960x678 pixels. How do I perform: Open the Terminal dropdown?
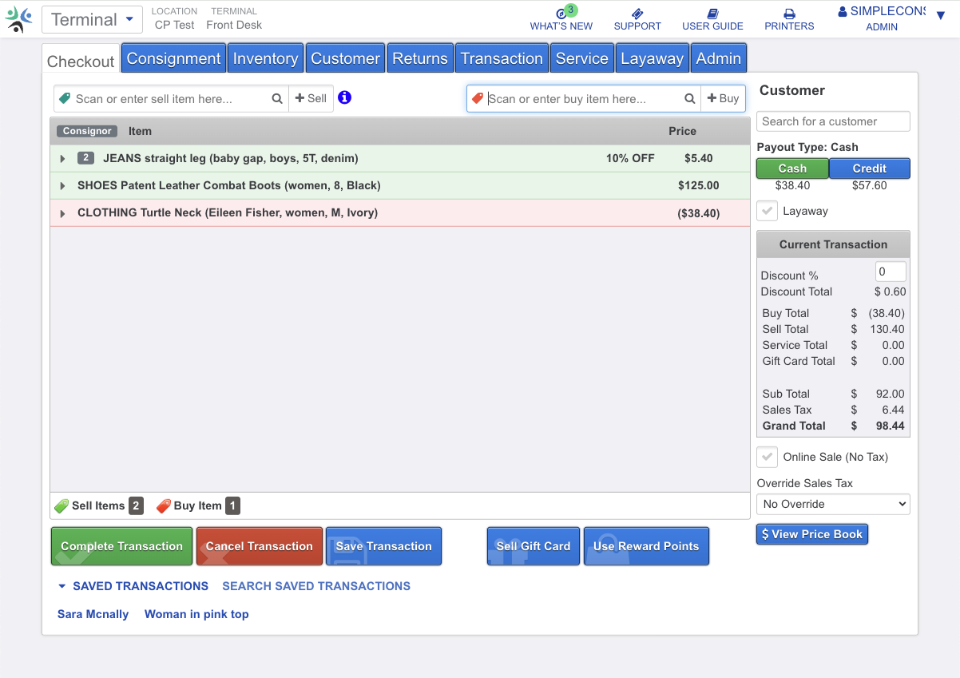click(91, 18)
